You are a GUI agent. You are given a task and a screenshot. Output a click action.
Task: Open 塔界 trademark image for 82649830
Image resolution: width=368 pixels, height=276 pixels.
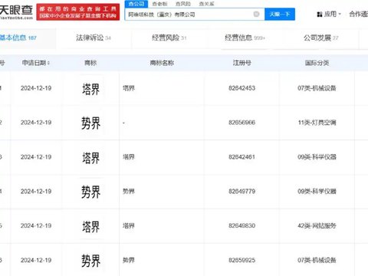tap(90, 226)
